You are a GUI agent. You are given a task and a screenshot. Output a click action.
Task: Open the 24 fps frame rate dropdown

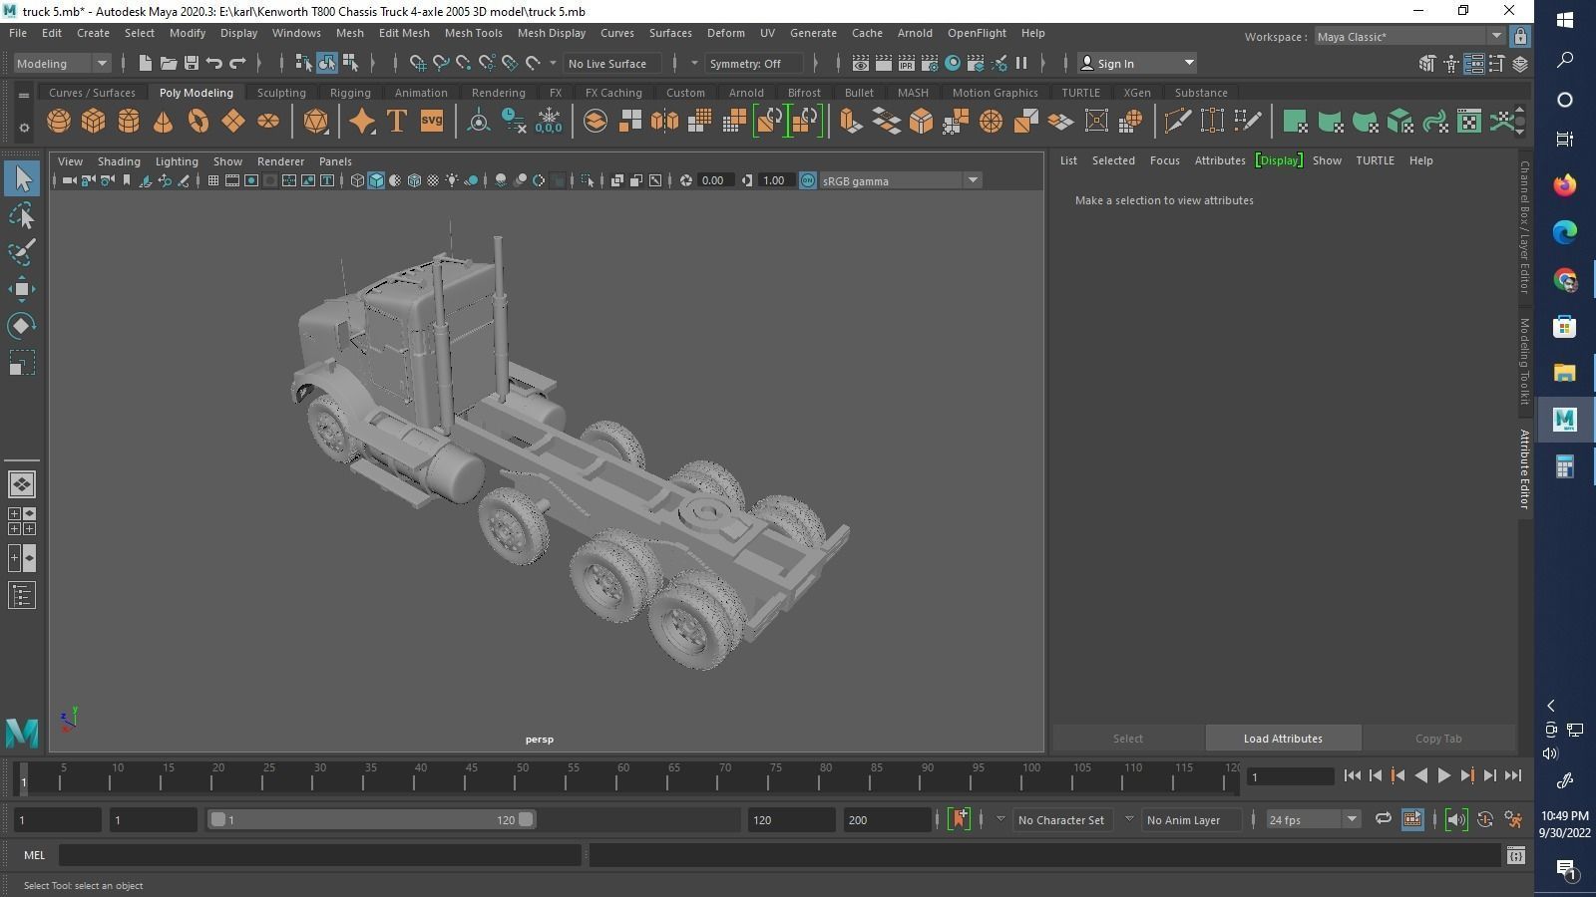coord(1313,819)
